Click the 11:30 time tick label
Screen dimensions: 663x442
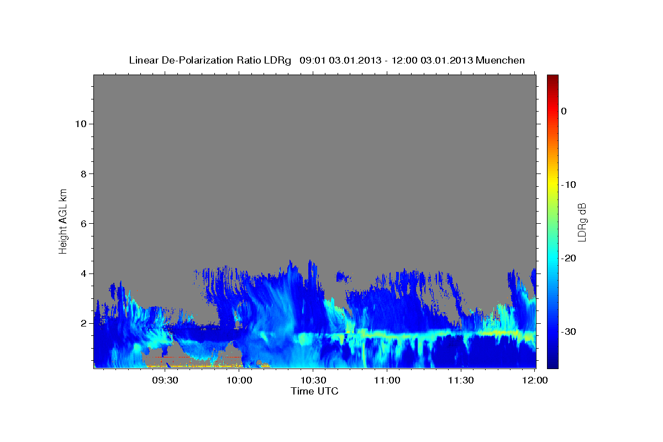(461, 380)
